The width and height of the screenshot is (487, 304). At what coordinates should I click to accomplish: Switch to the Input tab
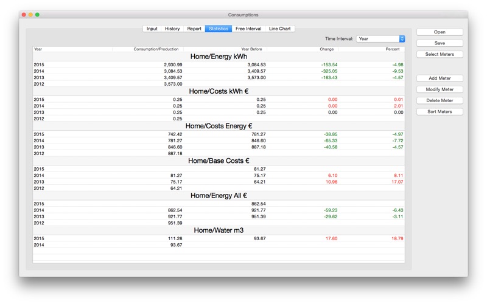pos(152,29)
